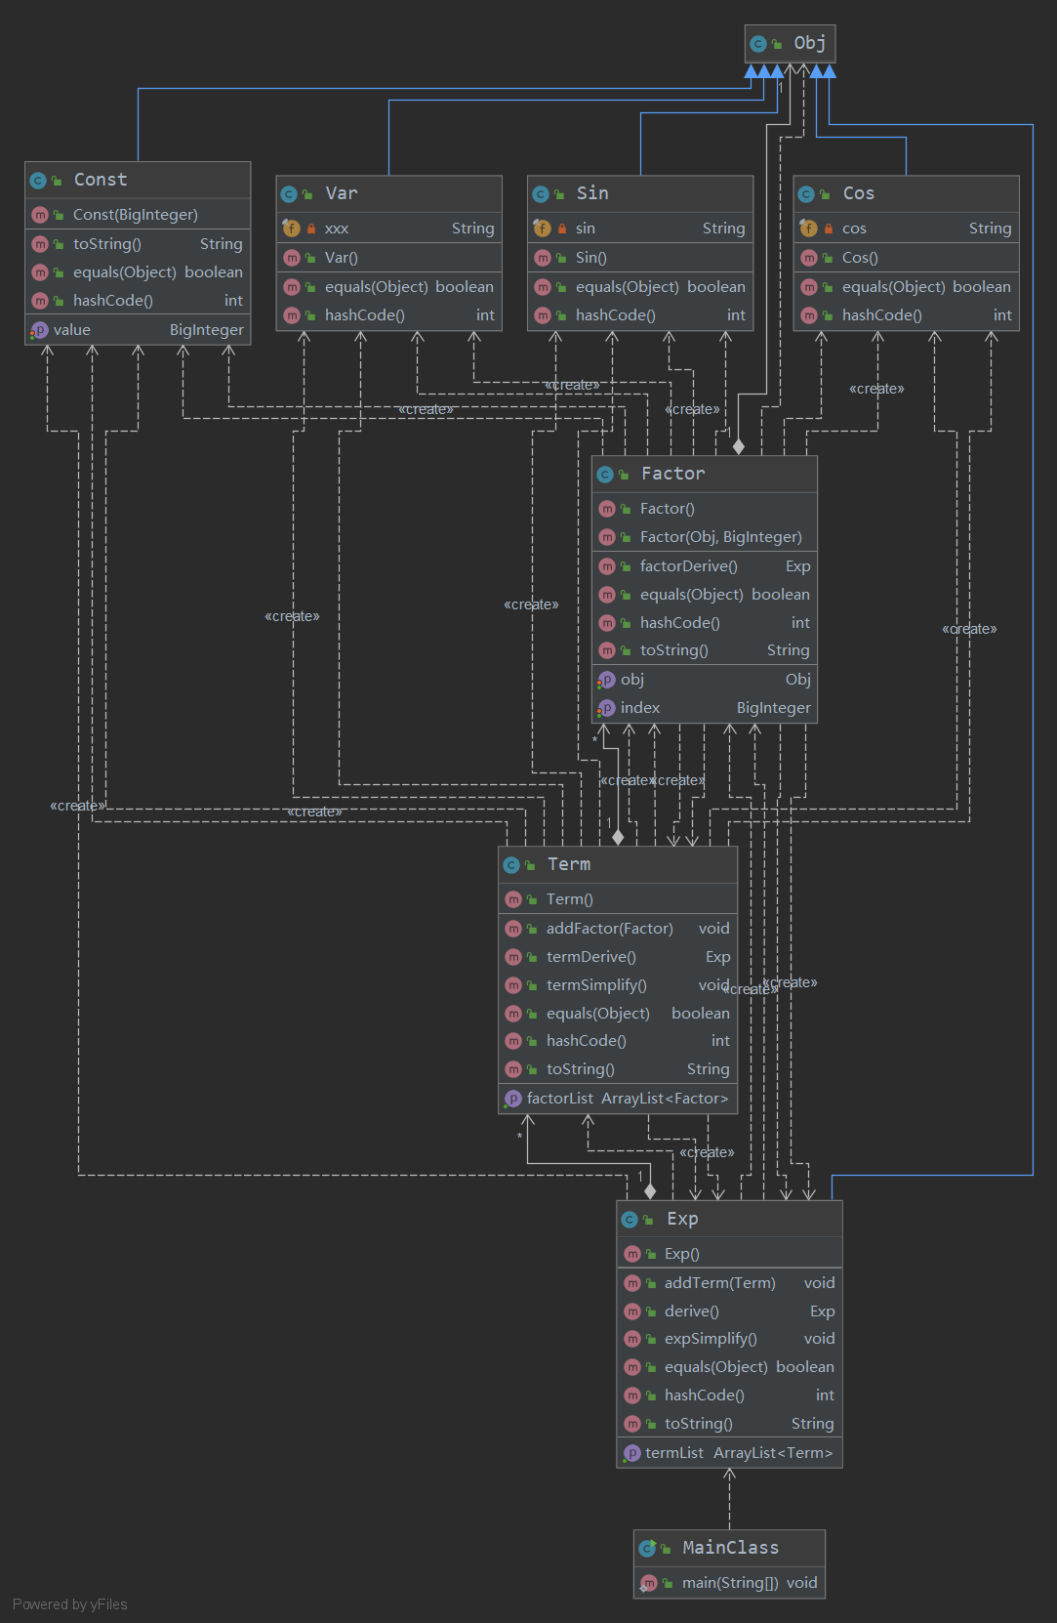The image size is (1057, 1623).
Task: Click the property icon next to factorList
Action: pyautogui.click(x=512, y=1099)
